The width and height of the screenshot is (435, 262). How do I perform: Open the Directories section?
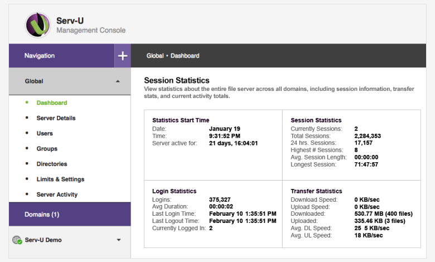tap(52, 164)
